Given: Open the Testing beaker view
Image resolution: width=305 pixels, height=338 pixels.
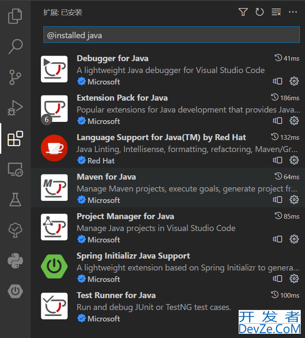Looking at the screenshot, I should (x=15, y=200).
